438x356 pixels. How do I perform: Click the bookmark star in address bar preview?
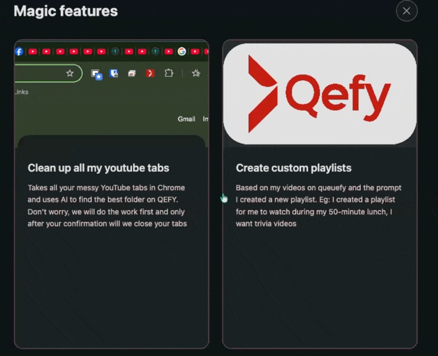(x=70, y=73)
